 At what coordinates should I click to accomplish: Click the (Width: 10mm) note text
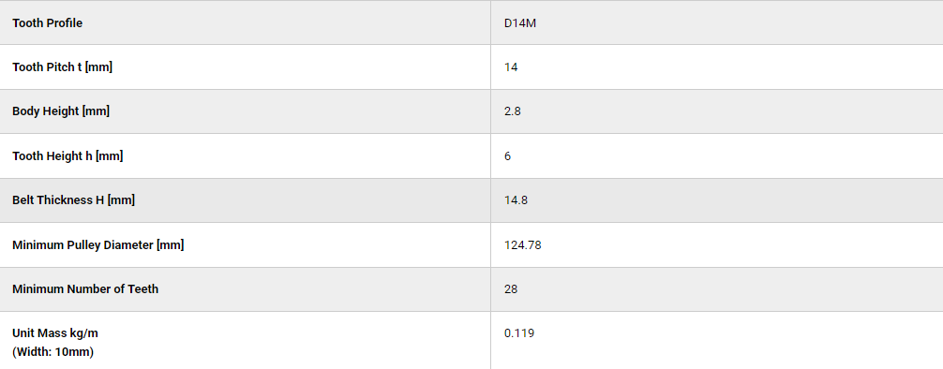point(52,351)
